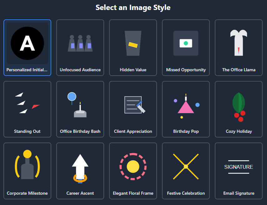Select the Missed Opportunity style tile

(x=186, y=47)
